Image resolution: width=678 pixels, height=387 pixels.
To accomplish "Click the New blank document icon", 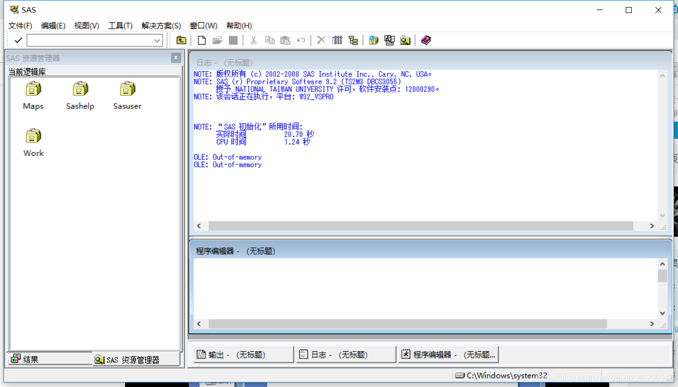I will coord(202,40).
